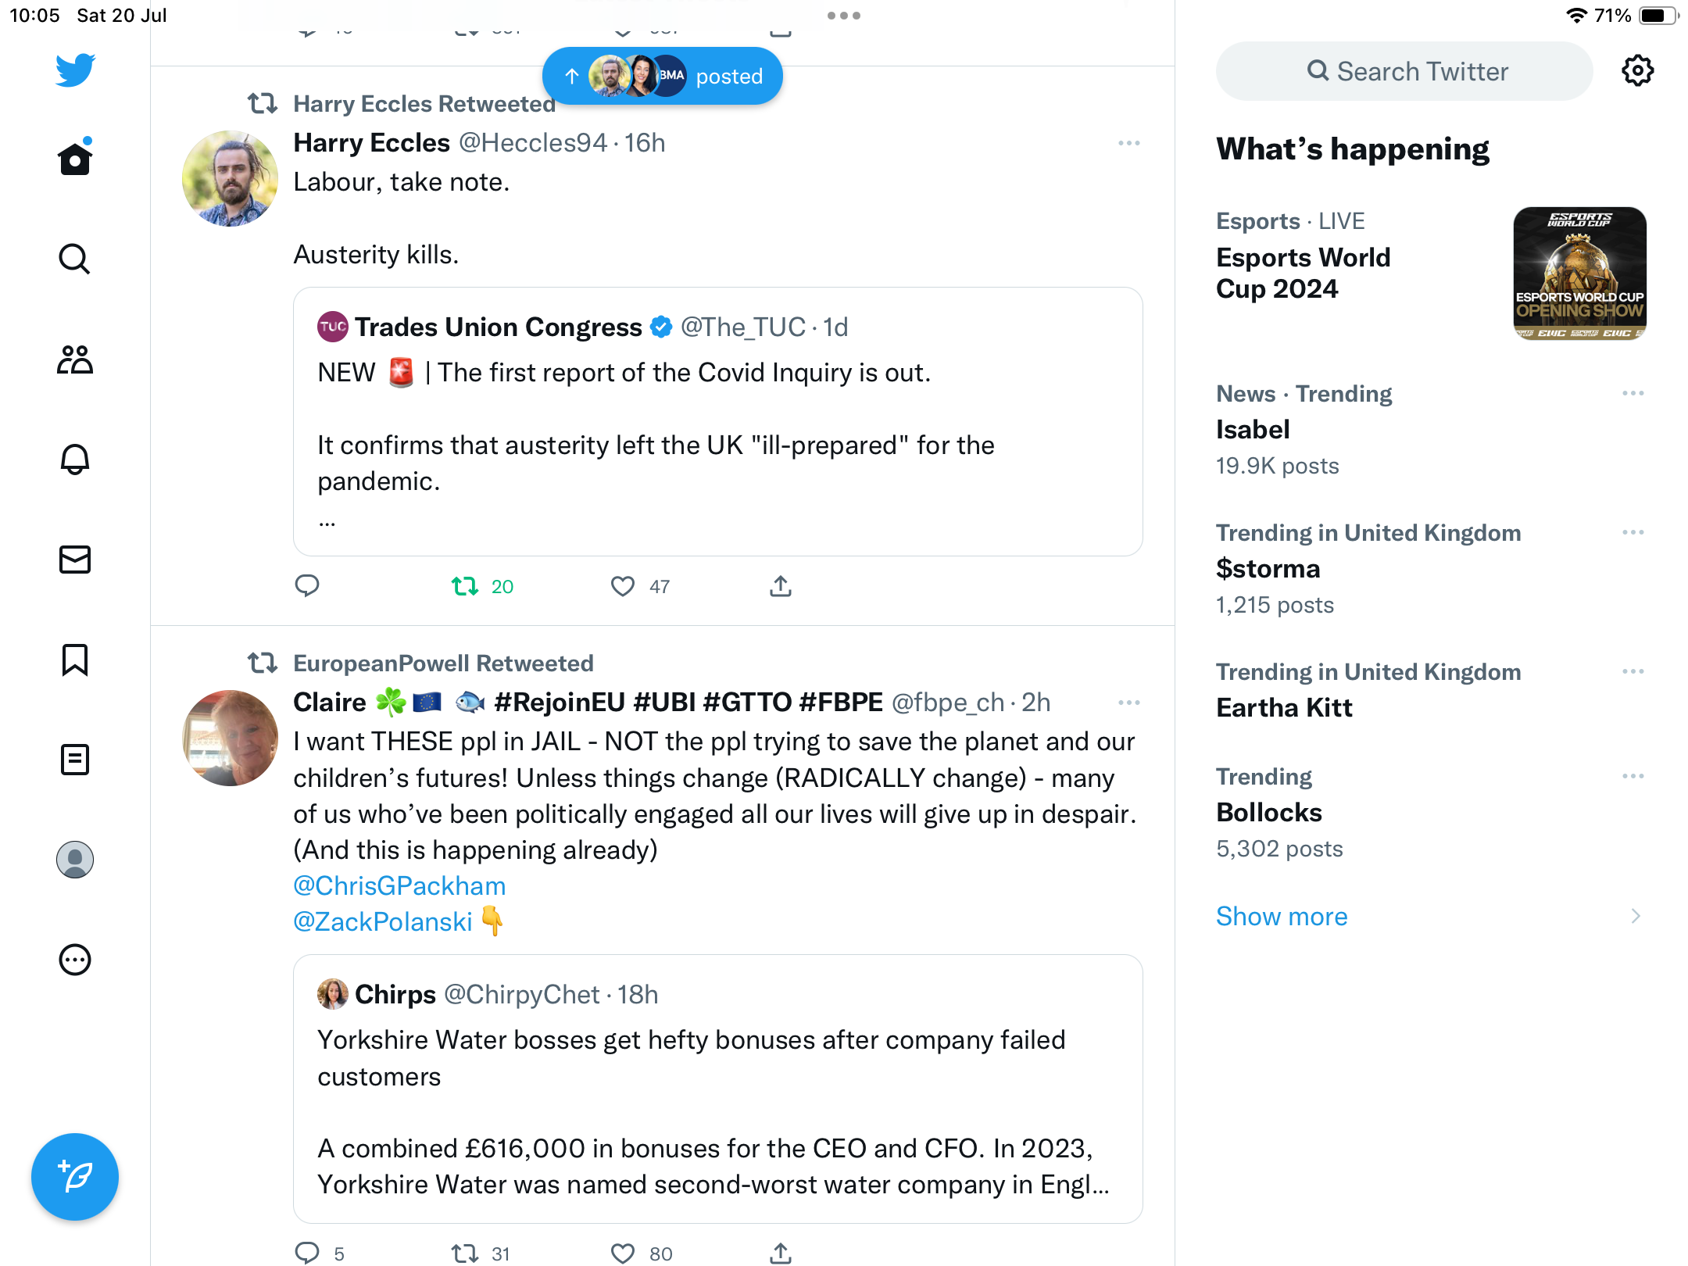Viewport: 1688px width, 1266px height.
Task: Open Bookmarks in sidebar
Action: click(x=75, y=660)
